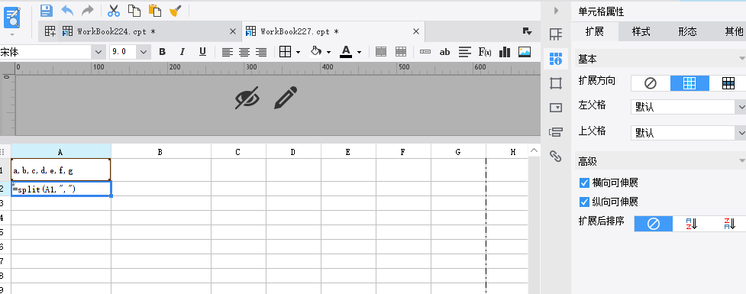Screen dimensions: 746x294
Task: Click the merge cells icon
Action: (380, 52)
